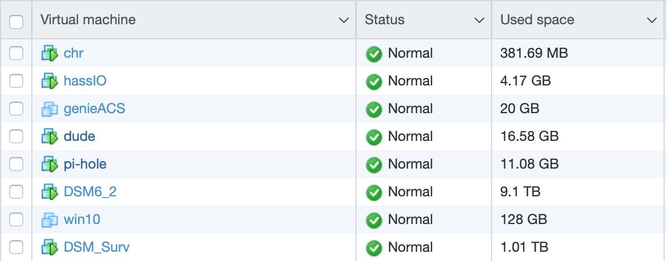Image resolution: width=667 pixels, height=261 pixels.
Task: Expand the Status column dropdown arrow
Action: [x=479, y=20]
